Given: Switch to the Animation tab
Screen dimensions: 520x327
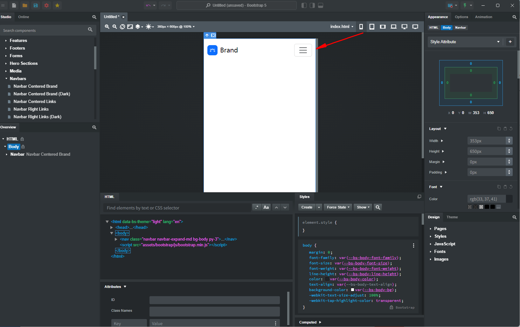Looking at the screenshot, I should tap(483, 17).
